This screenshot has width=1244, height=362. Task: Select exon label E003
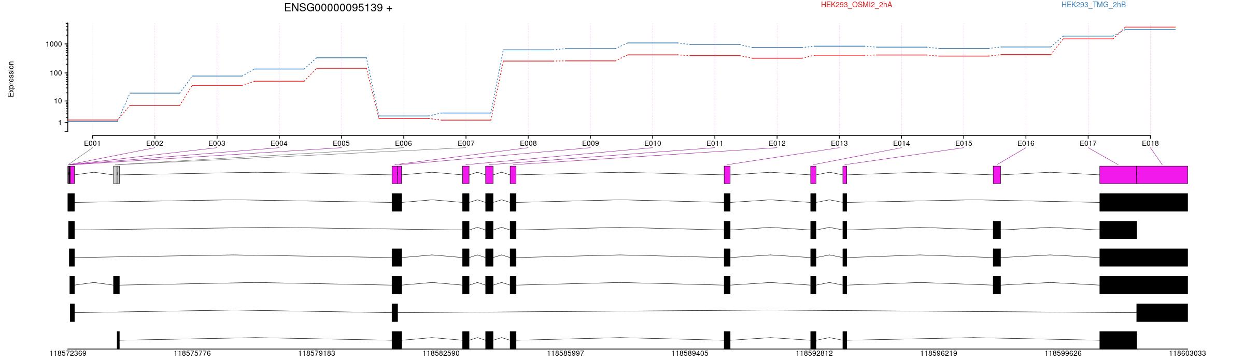coord(217,143)
